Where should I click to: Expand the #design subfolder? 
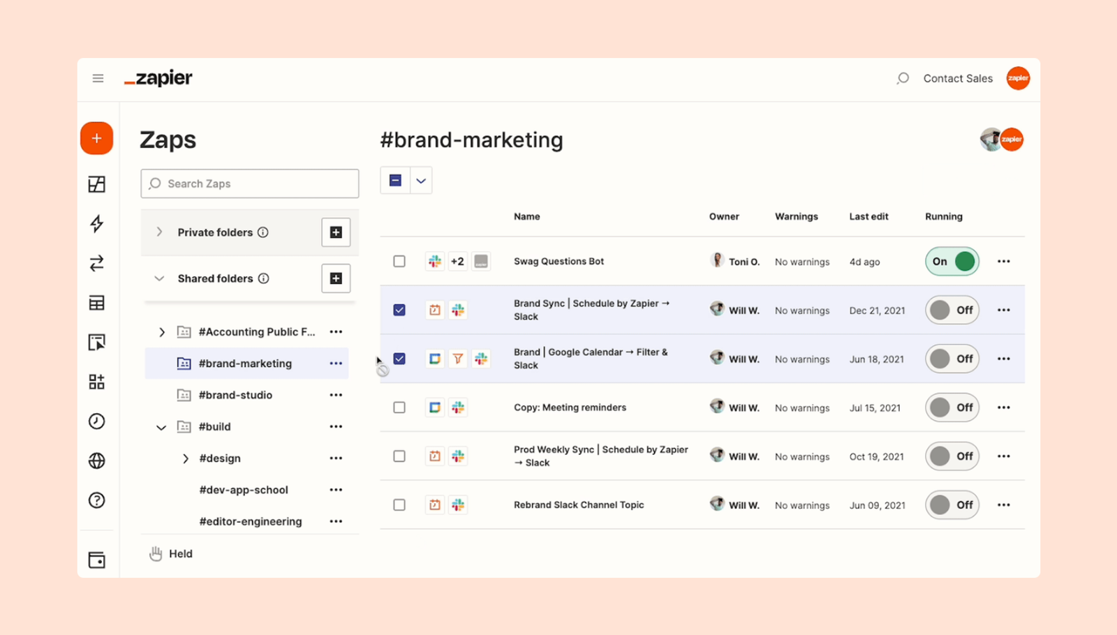pos(186,458)
